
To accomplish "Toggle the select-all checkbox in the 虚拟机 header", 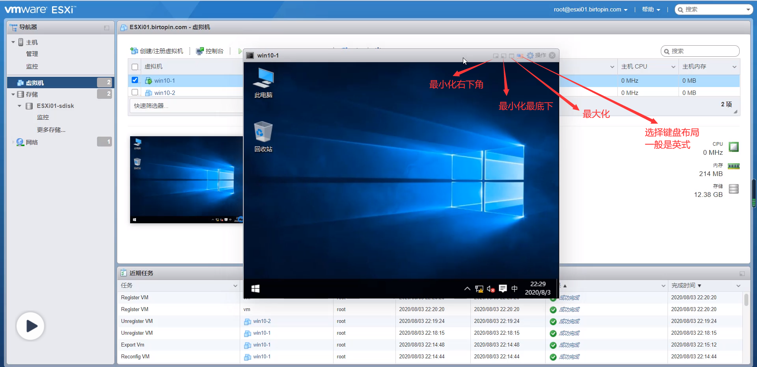I will point(135,67).
